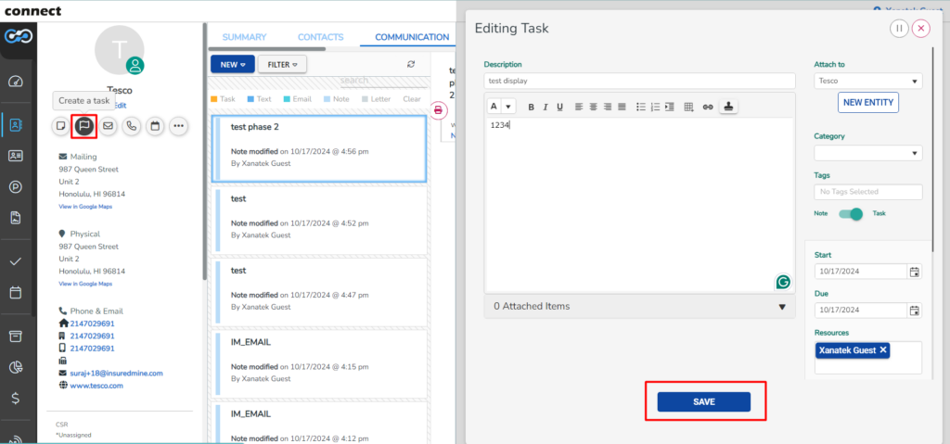Viewport: 950px width, 444px height.
Task: Open the dashboard gauge icon in sidebar
Action: click(17, 82)
